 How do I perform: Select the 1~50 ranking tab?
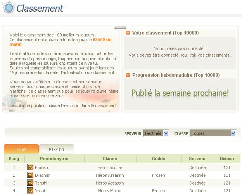click(21, 149)
